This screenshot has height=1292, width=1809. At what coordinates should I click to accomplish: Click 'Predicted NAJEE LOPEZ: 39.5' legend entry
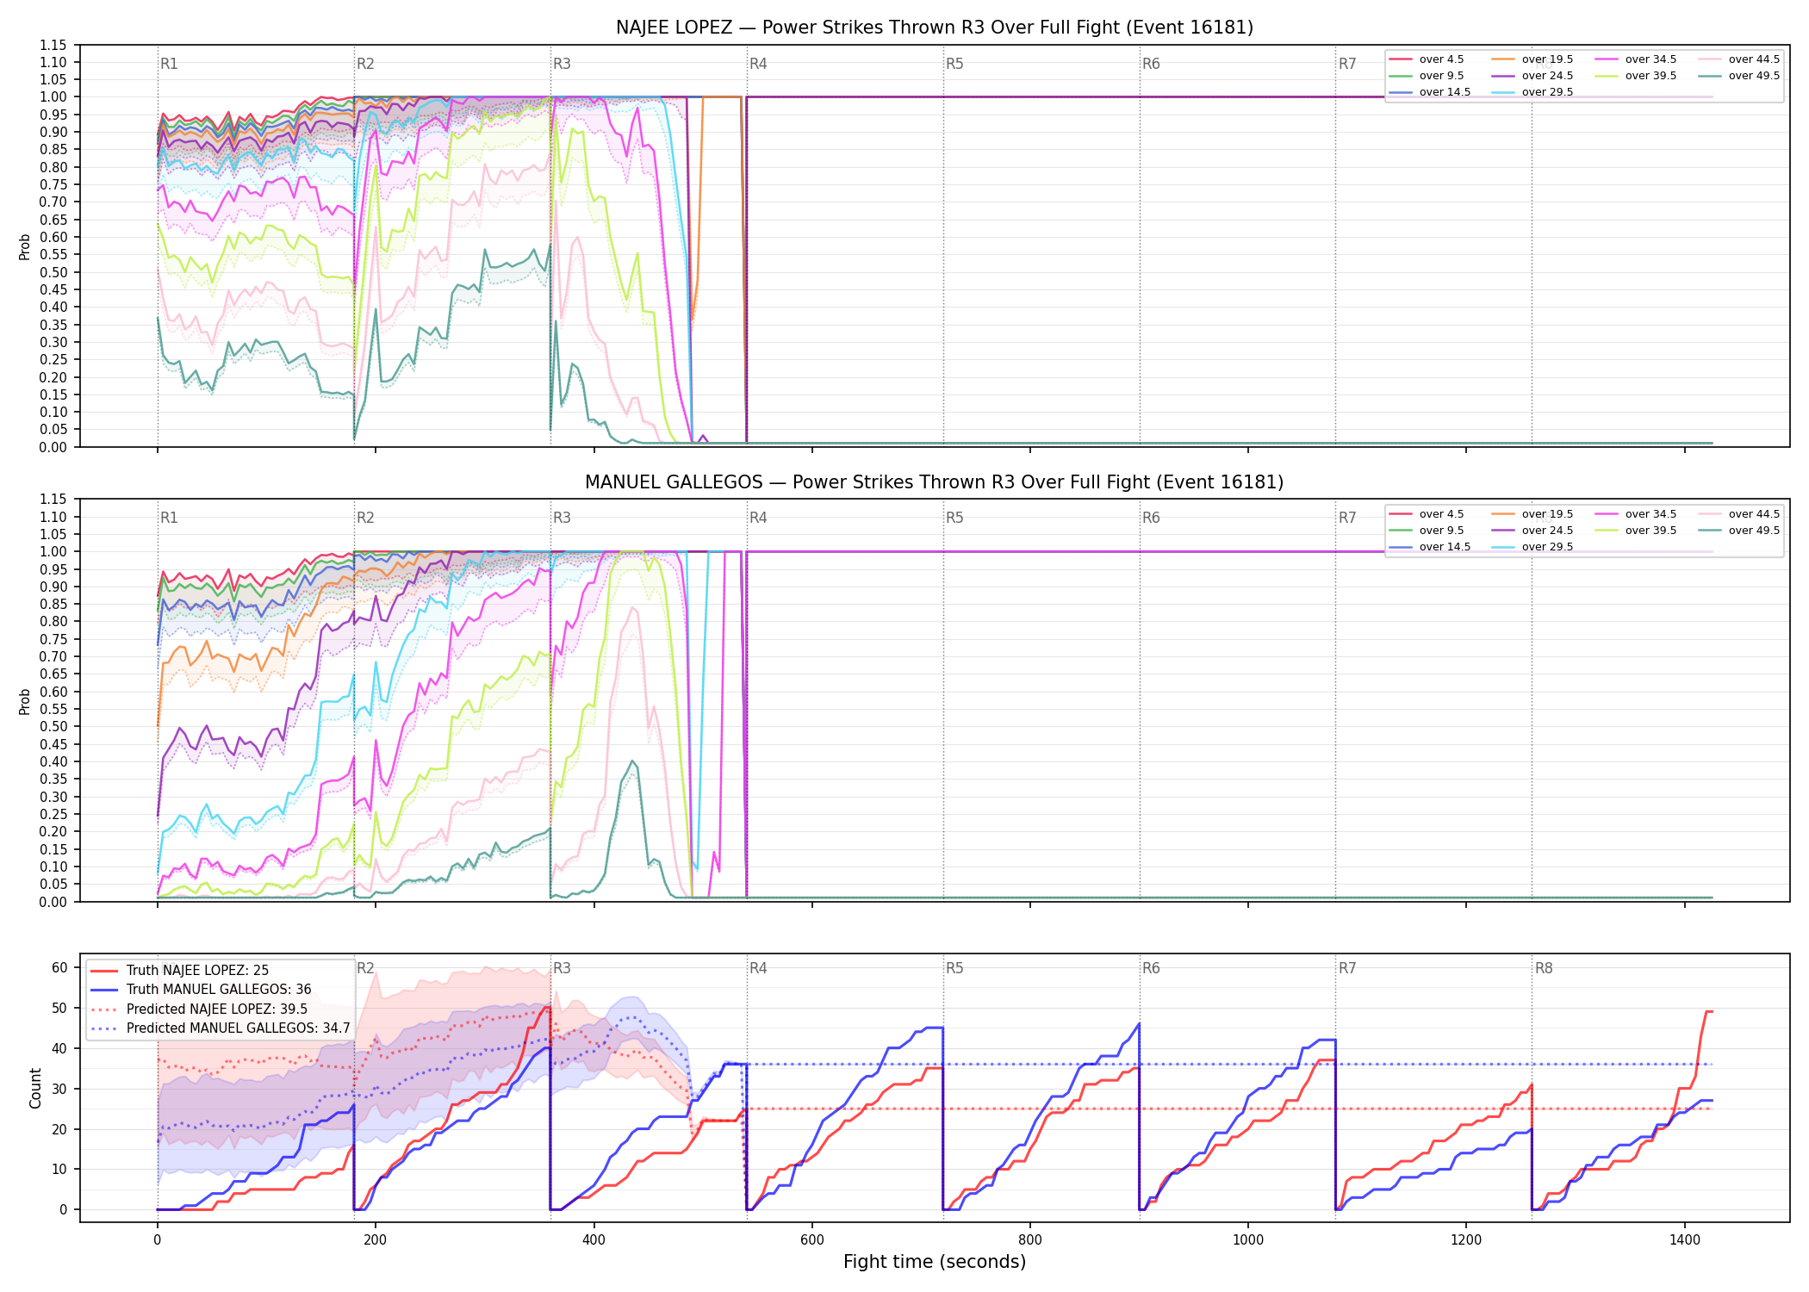coord(199,1009)
